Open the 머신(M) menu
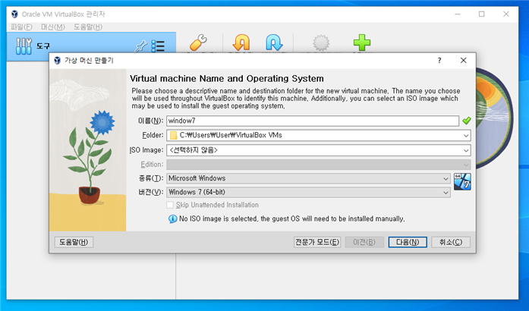529x311 pixels. point(53,27)
